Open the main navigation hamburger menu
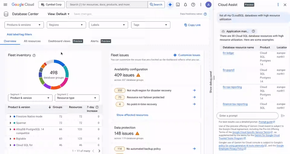The width and height of the screenshot is (290, 154). [x=5, y=5]
